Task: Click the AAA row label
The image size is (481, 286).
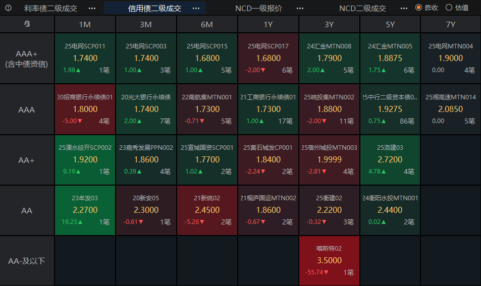Action: 27,109
